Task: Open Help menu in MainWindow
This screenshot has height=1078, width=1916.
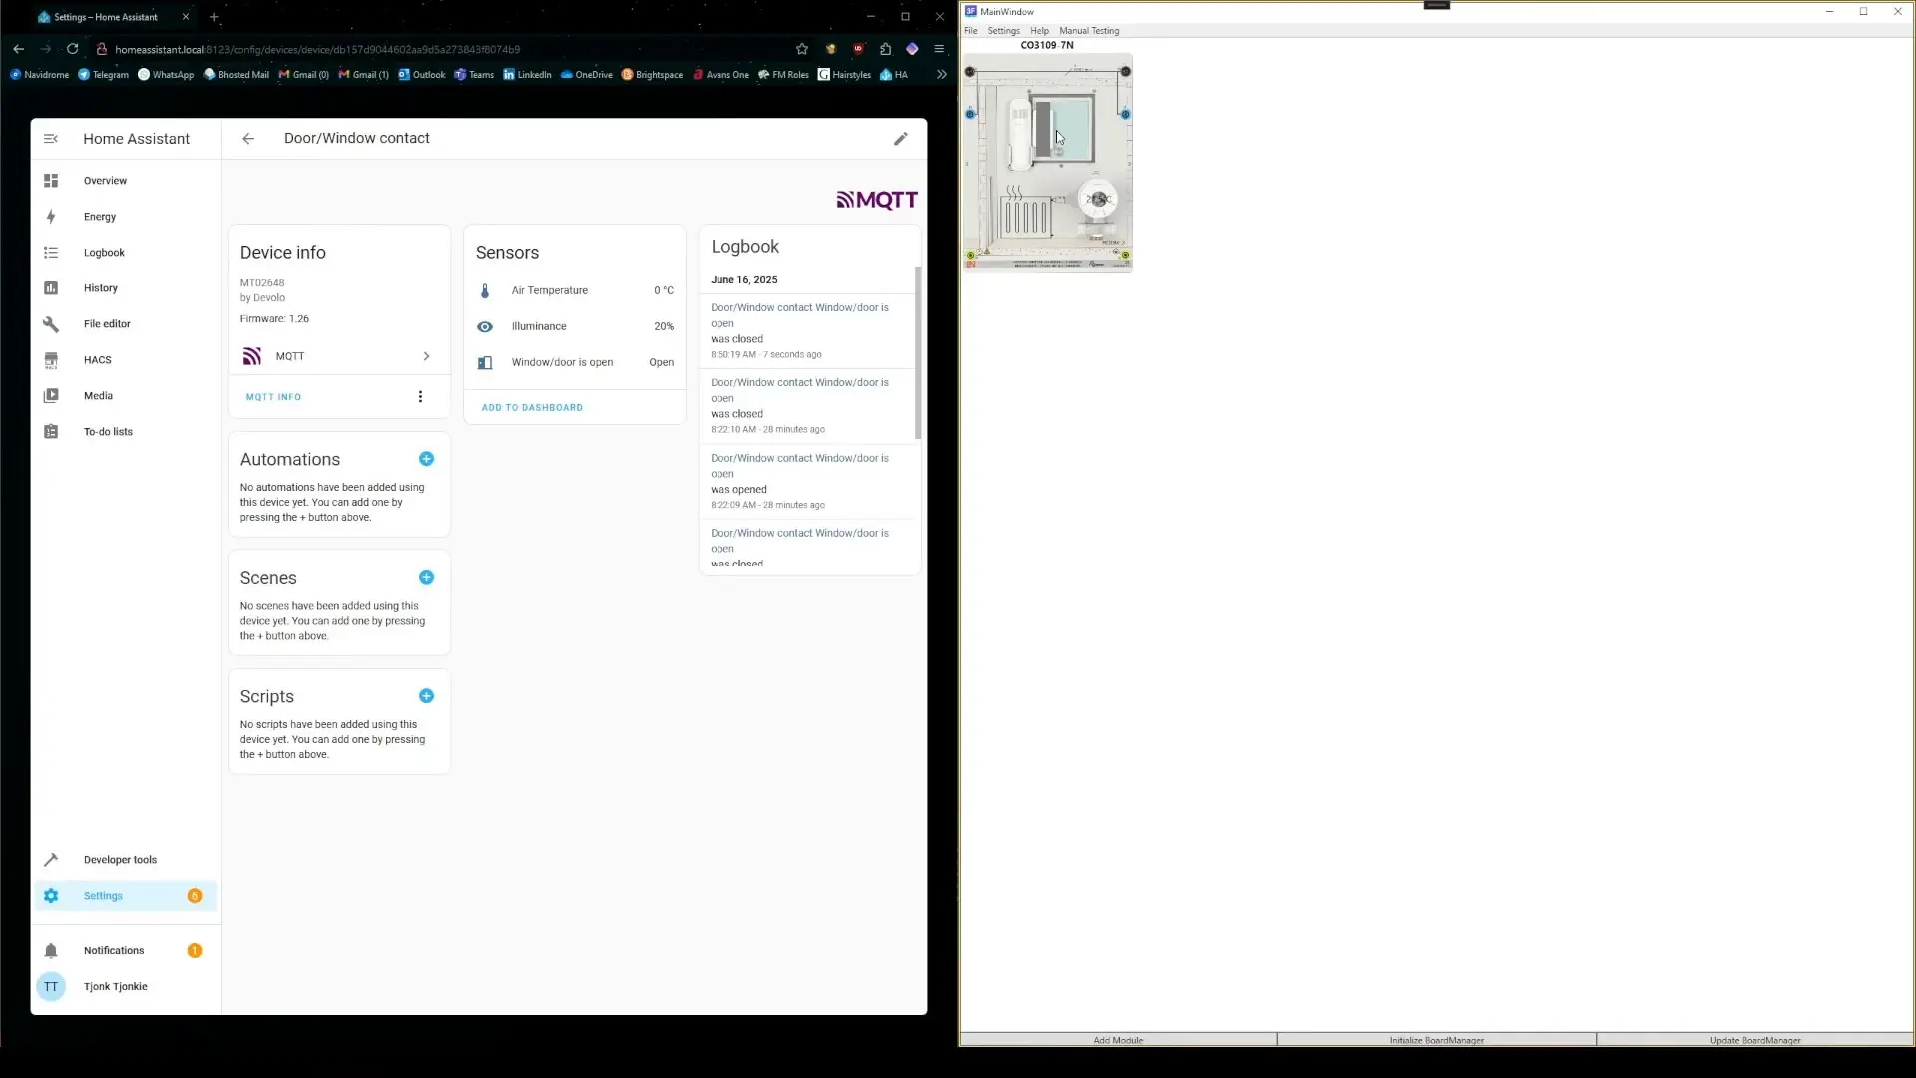Action: click(x=1039, y=31)
